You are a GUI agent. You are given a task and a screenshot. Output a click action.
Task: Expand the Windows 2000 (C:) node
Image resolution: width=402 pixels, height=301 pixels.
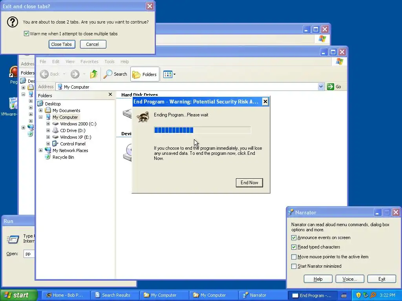click(48, 123)
